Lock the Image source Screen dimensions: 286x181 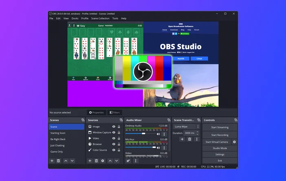point(119,127)
